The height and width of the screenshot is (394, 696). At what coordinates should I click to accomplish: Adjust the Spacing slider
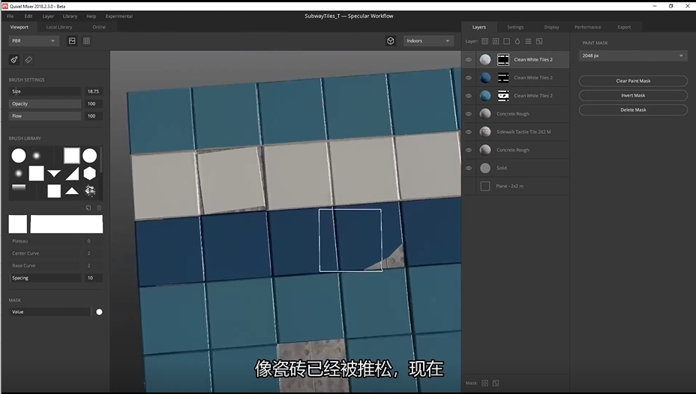tap(45, 278)
